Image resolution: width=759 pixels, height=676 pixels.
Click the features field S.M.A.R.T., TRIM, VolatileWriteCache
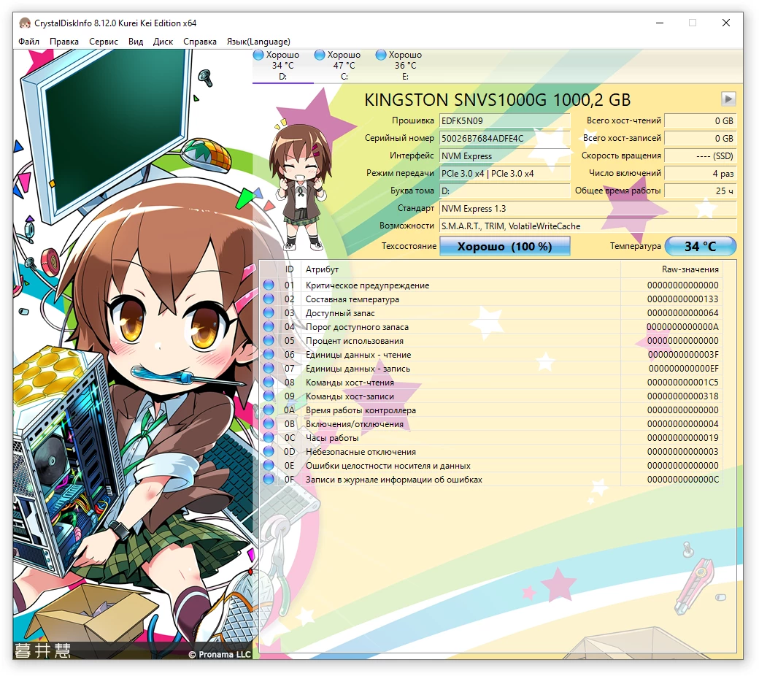point(587,226)
